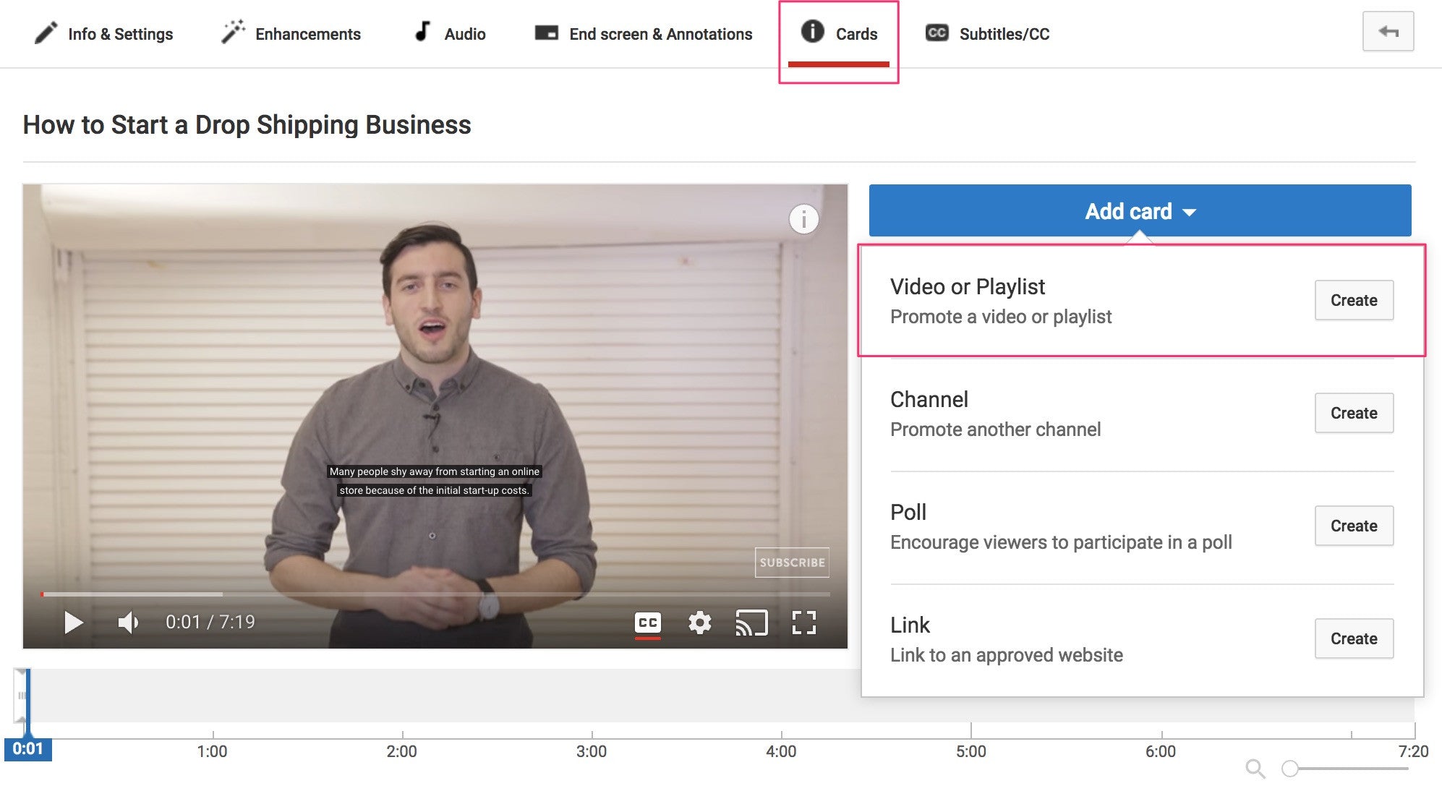Click the Poll option heading

pos(908,512)
